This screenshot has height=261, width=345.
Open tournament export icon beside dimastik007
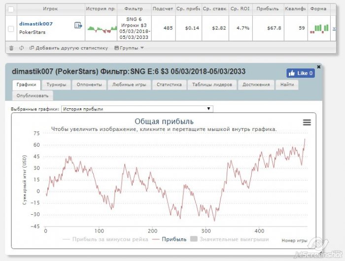pos(78,25)
